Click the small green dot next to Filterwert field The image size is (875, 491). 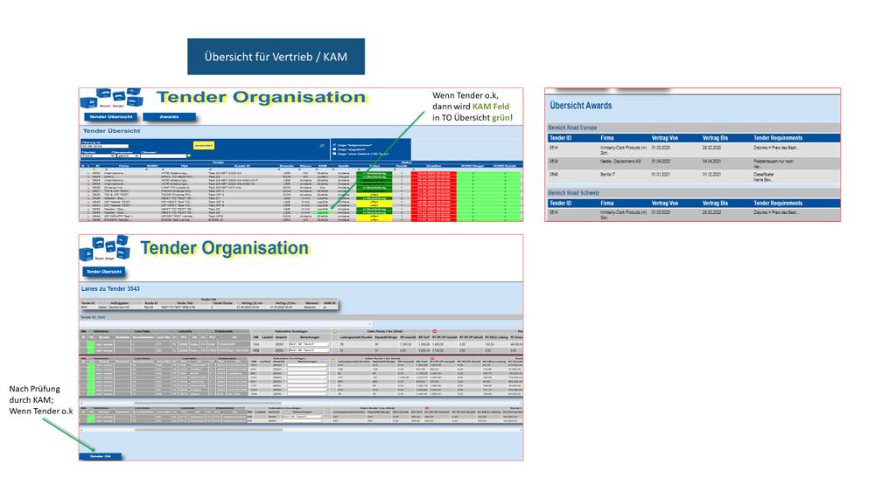pyautogui.click(x=189, y=156)
